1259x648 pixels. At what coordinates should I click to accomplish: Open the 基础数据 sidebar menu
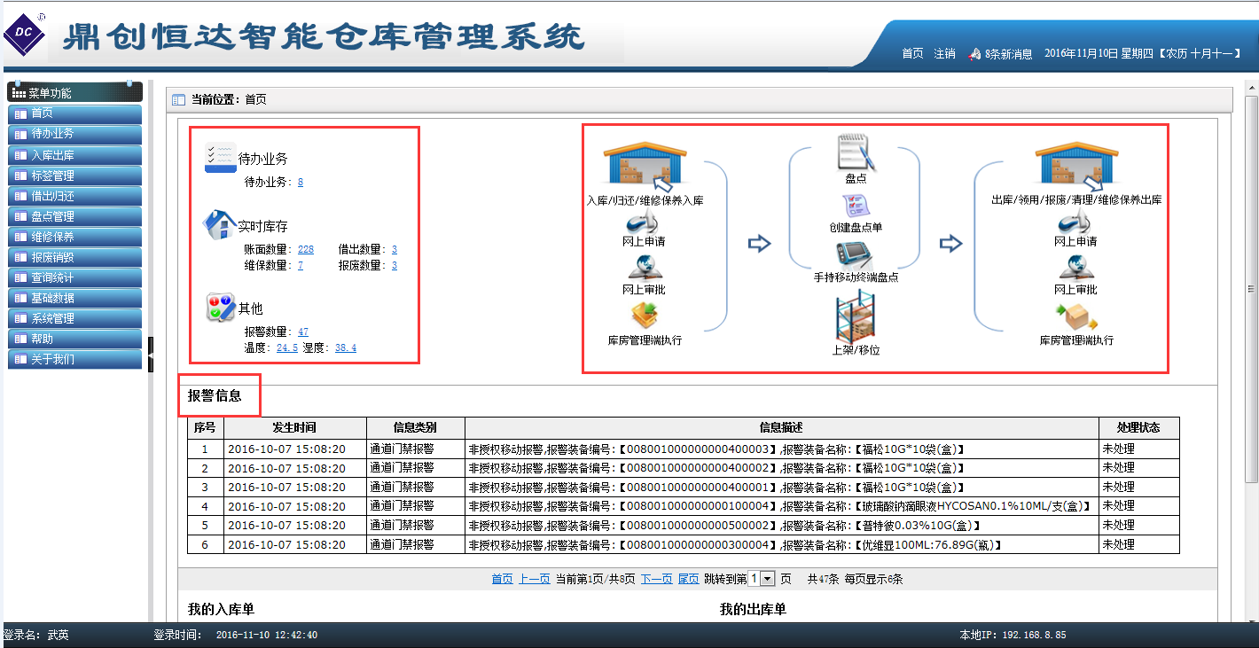point(74,297)
